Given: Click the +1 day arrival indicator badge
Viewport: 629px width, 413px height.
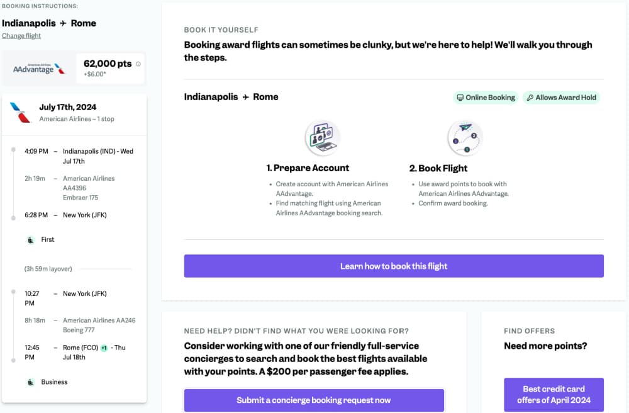Looking at the screenshot, I should [104, 348].
